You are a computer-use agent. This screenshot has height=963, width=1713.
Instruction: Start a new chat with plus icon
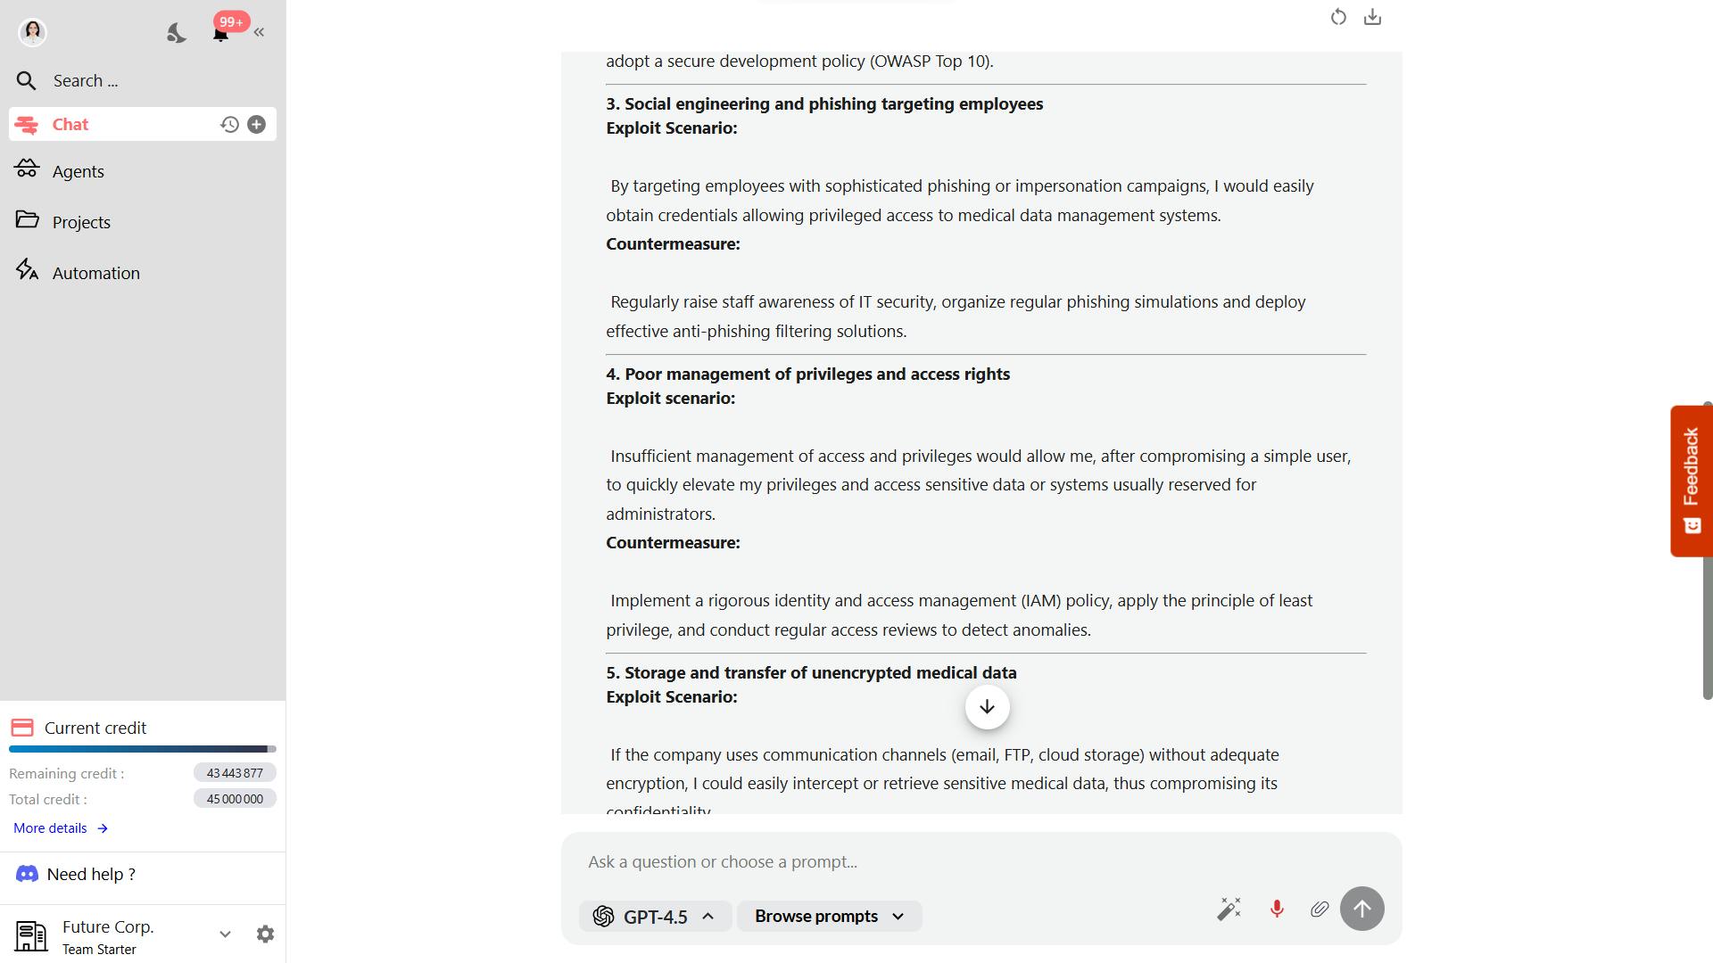point(256,125)
